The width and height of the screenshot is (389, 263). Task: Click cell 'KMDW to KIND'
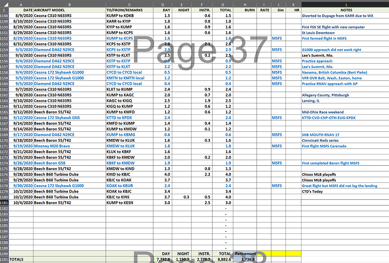click(x=130, y=169)
